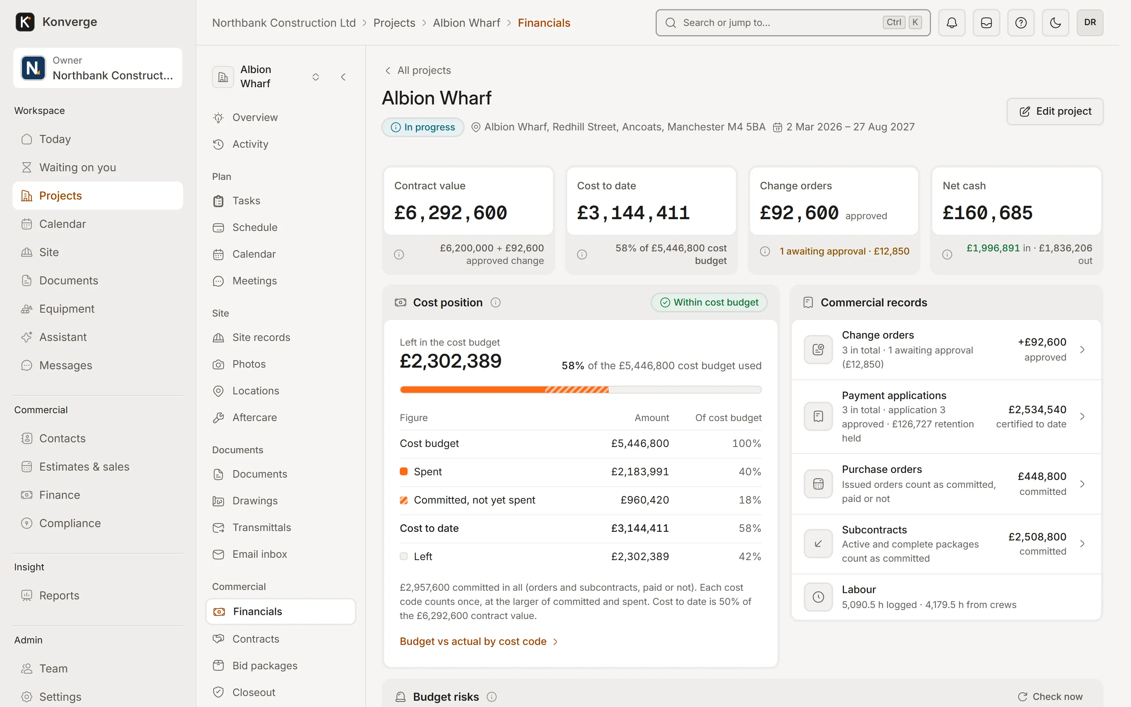Screen dimensions: 1131x707
Task: Show info for the Change orders card
Action: [x=765, y=251]
